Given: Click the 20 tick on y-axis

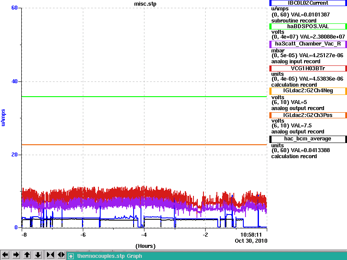Looking at the screenshot, I should (x=14, y=155).
